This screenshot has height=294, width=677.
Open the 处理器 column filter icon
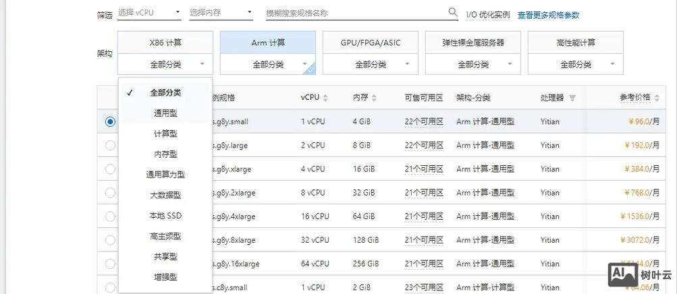click(572, 98)
